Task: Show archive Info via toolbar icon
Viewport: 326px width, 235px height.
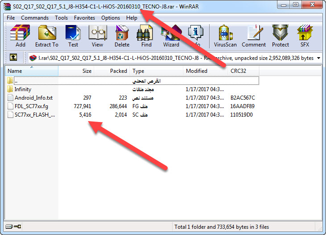Action: [195, 36]
